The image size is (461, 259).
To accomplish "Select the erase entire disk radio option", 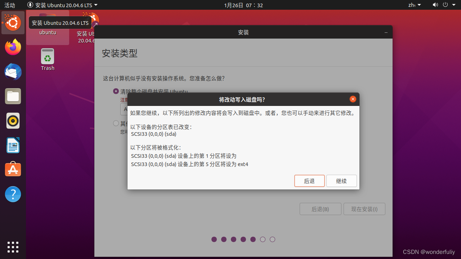I will [116, 91].
